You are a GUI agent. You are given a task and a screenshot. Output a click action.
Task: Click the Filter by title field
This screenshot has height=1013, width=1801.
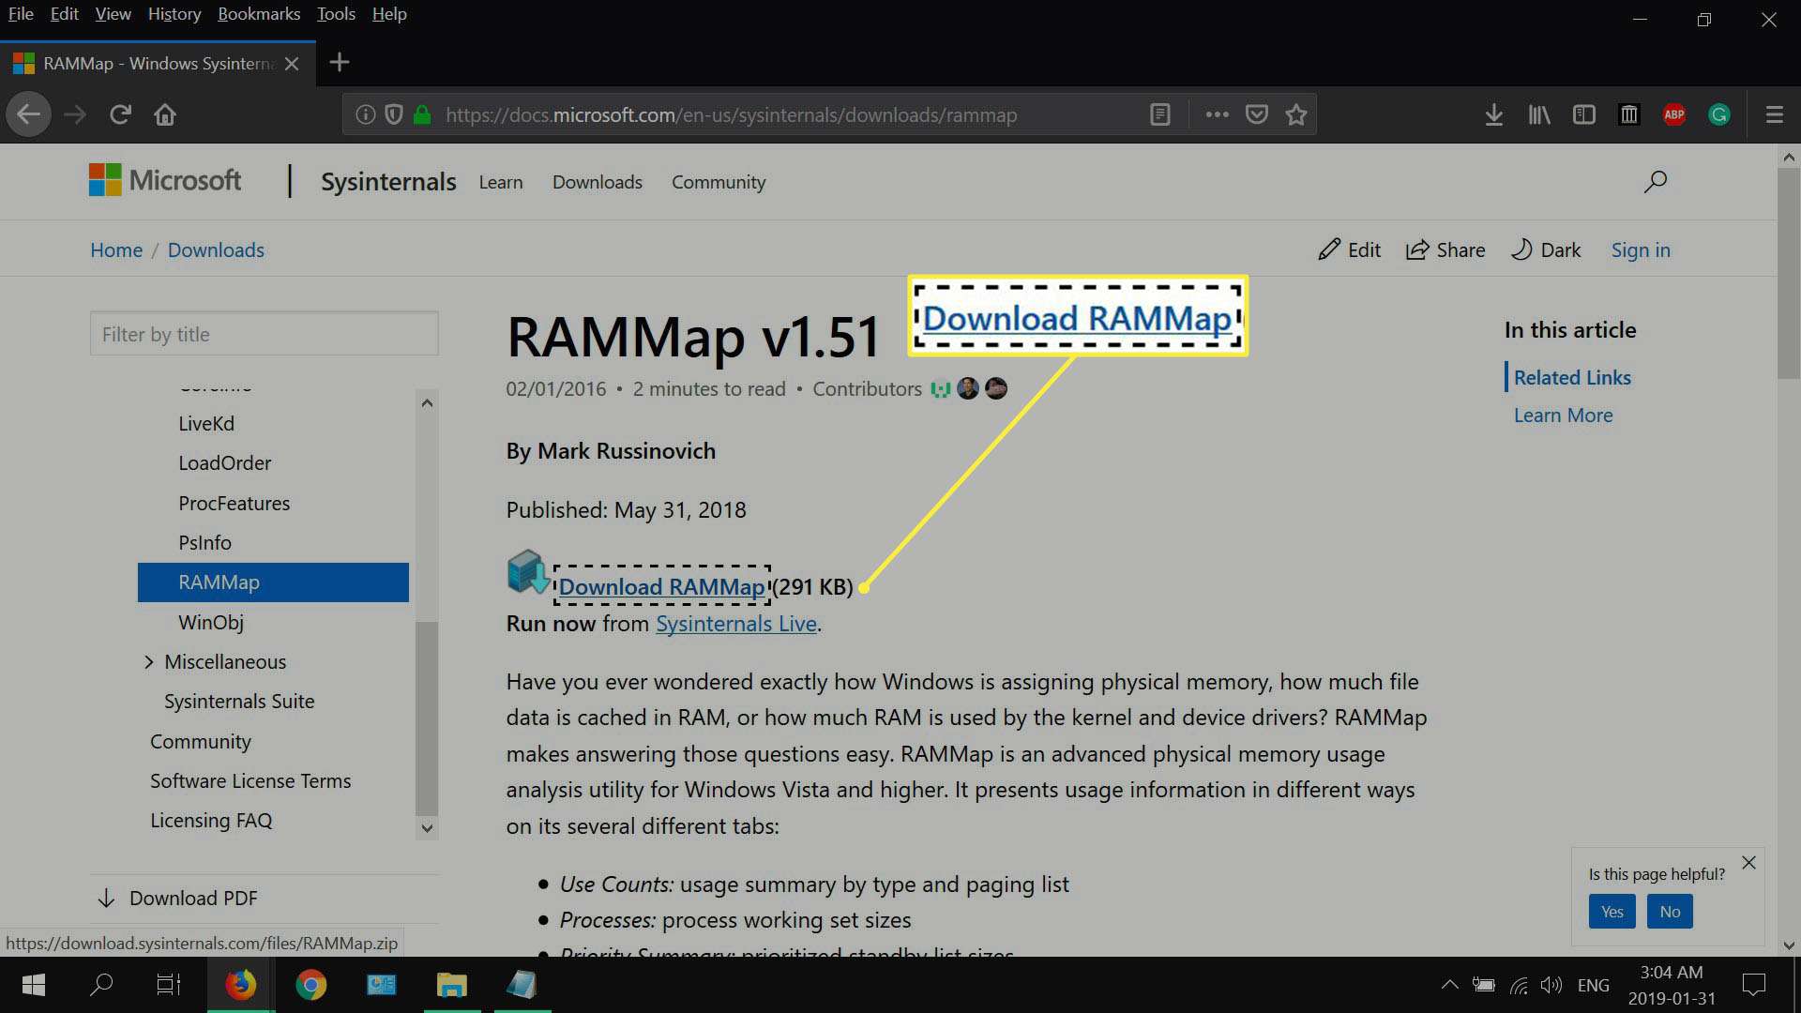(264, 334)
